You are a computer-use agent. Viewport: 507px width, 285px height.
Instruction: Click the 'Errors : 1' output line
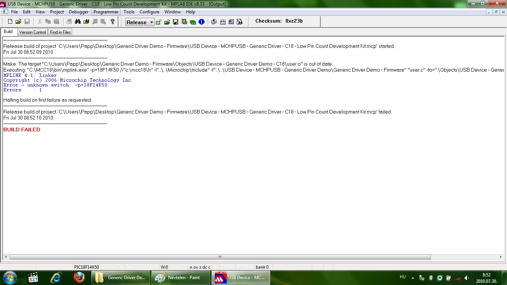(x=23, y=90)
